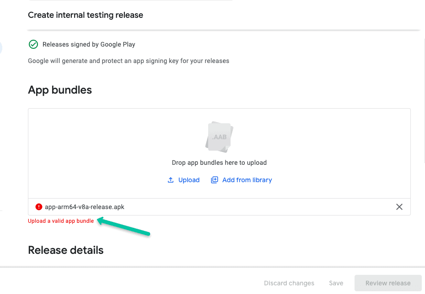The width and height of the screenshot is (425, 294).
Task: Select Add from library
Action: [247, 179]
